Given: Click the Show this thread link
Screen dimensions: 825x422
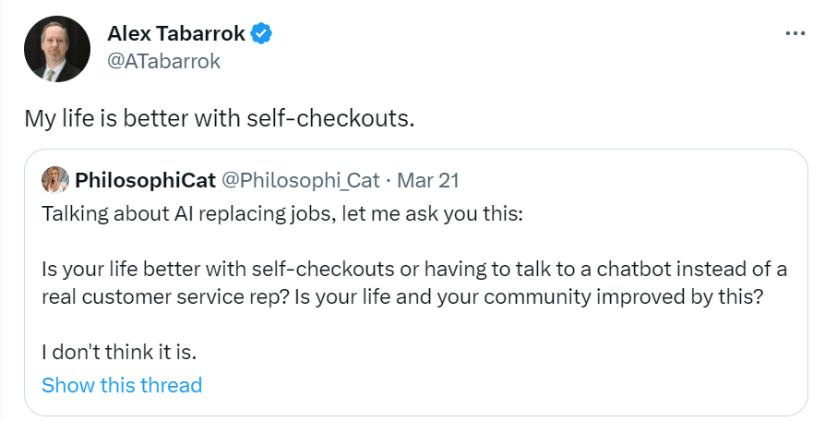Looking at the screenshot, I should pyautogui.click(x=122, y=385).
